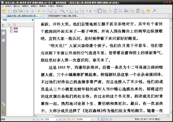
Task: Click the magnifier zoom tool icon
Action: coord(63,11)
